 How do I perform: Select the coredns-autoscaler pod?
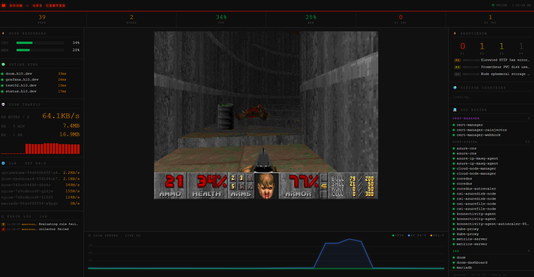tap(476, 189)
